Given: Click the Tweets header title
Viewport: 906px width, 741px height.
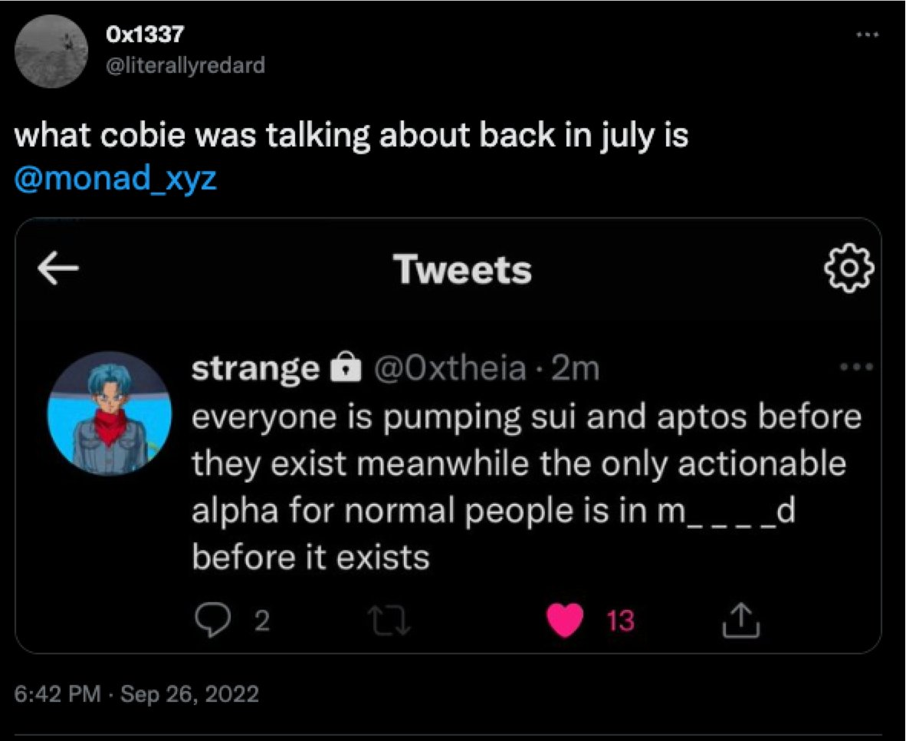Looking at the screenshot, I should [x=462, y=270].
